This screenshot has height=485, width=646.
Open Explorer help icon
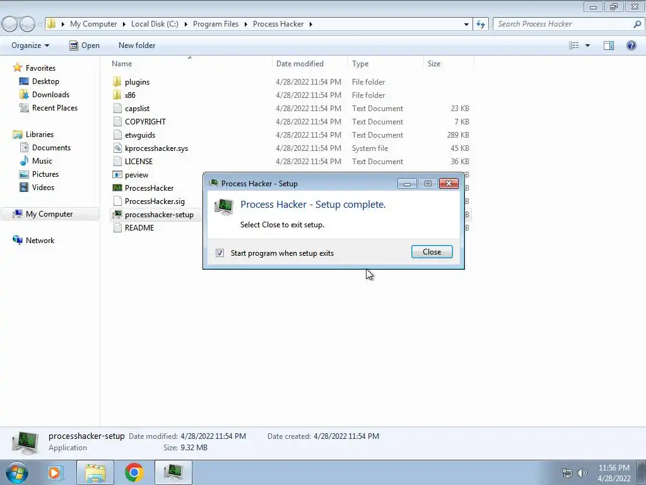tap(631, 45)
